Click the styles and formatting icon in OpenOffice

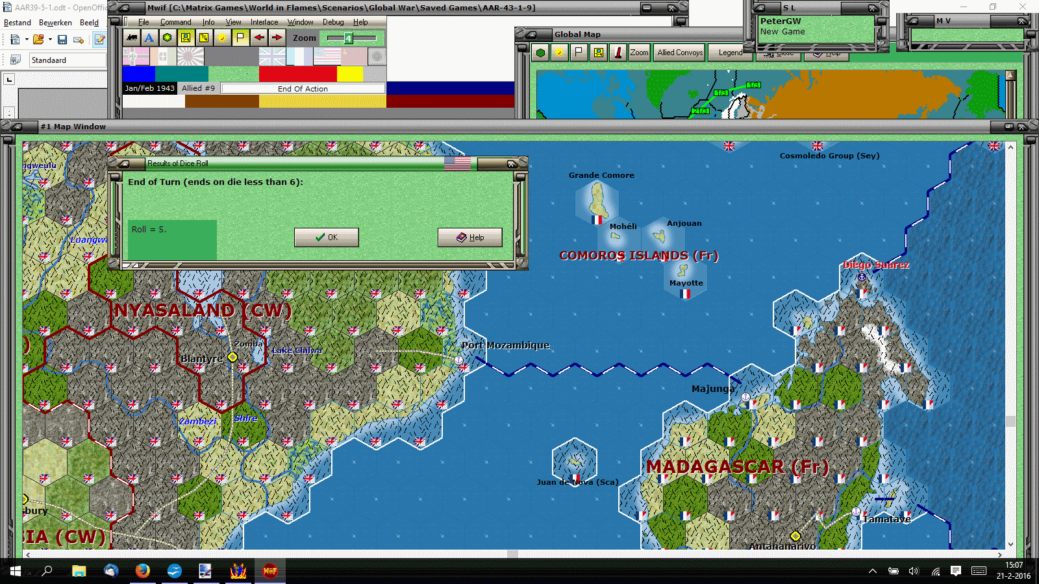pyautogui.click(x=15, y=60)
